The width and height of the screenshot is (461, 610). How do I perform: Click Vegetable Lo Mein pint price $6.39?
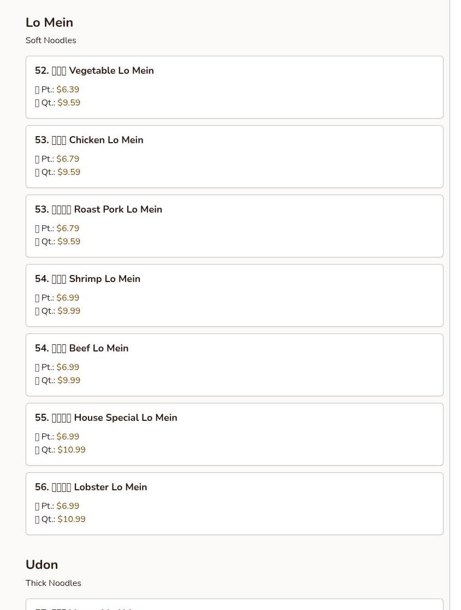point(68,90)
